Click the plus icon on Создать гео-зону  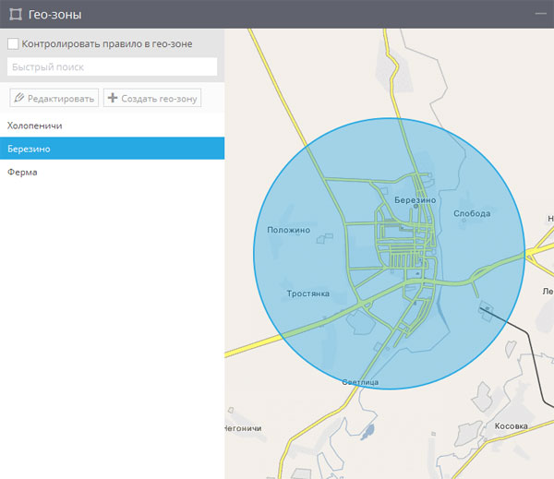(113, 98)
